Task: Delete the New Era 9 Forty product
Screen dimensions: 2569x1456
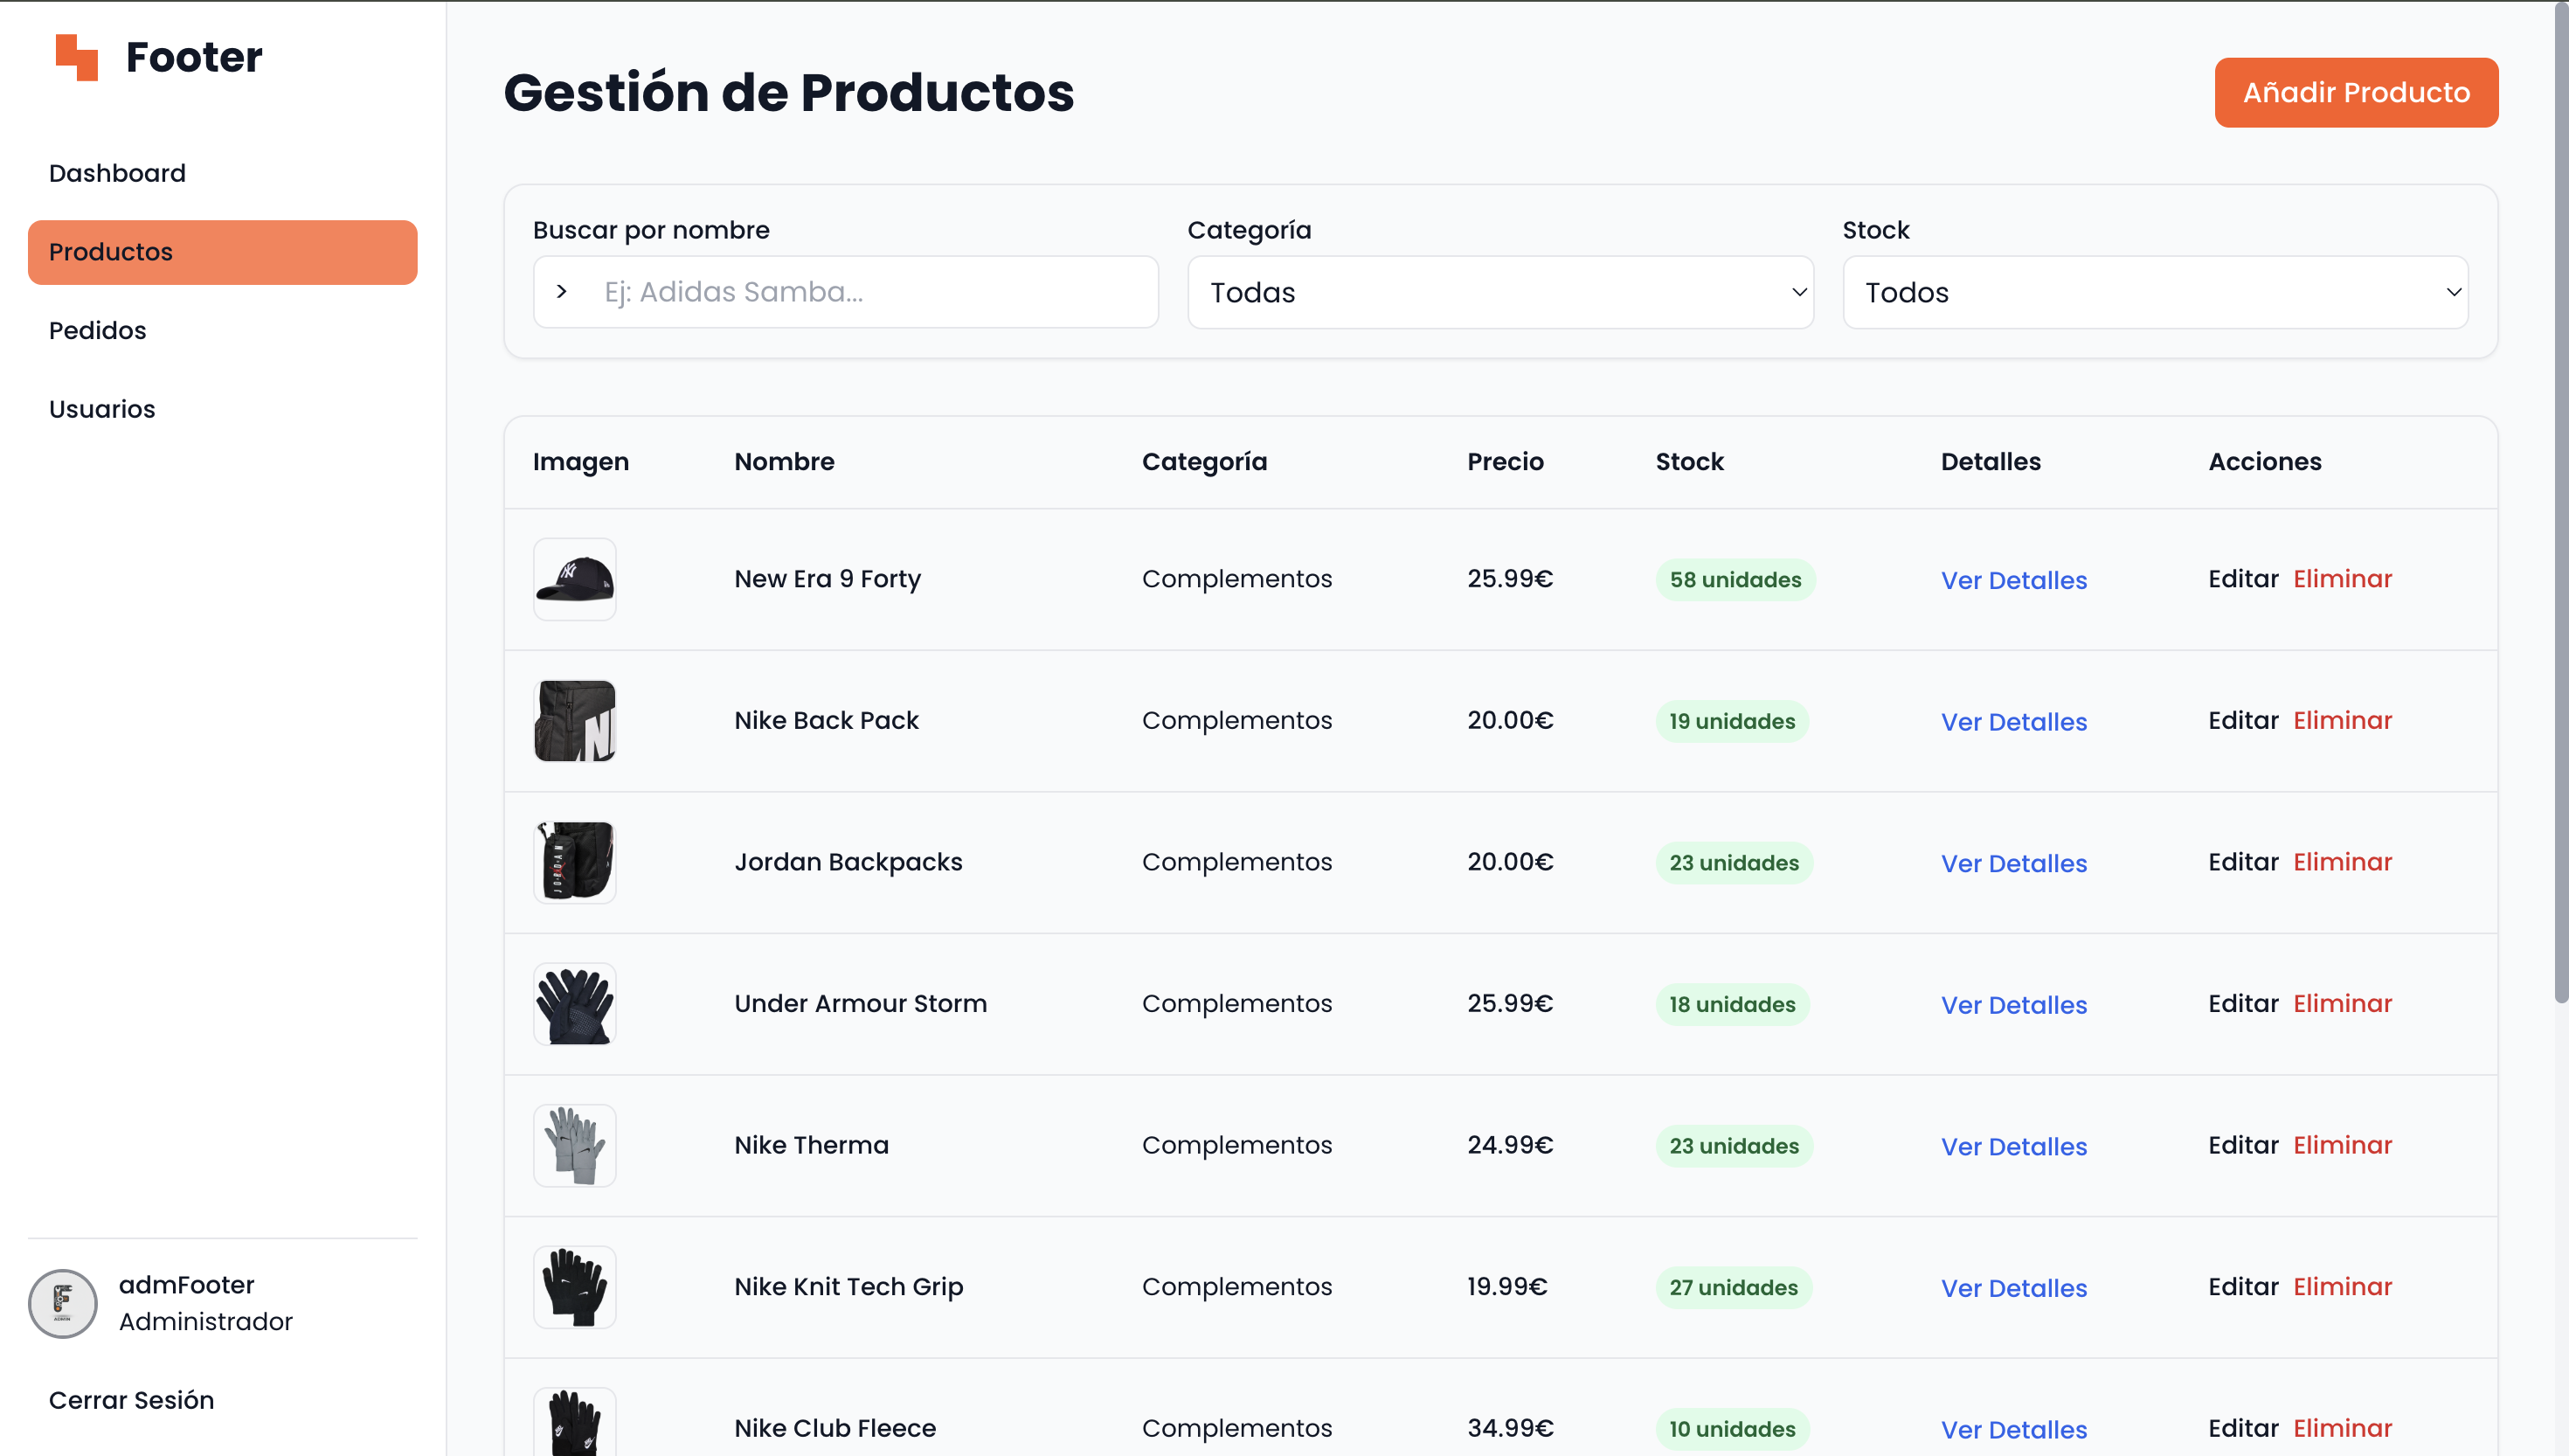Action: pos(2342,579)
